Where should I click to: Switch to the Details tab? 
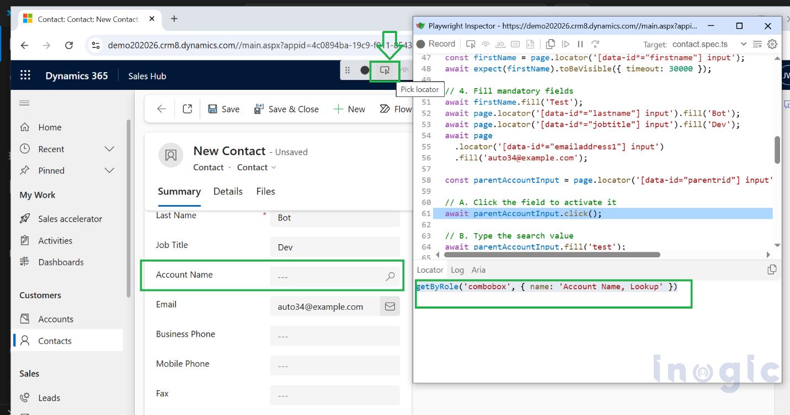point(228,191)
